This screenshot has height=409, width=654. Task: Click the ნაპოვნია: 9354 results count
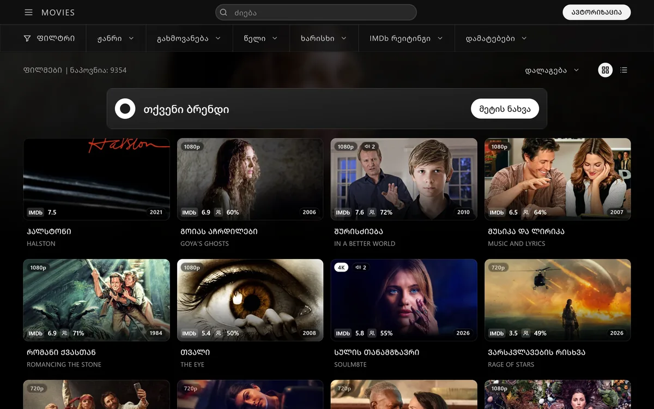coord(98,70)
